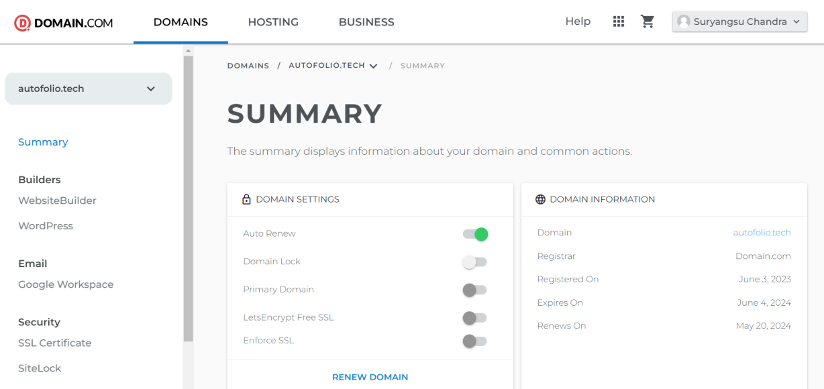Open the shopping cart
Screen dimensions: 824x389
[648, 21]
